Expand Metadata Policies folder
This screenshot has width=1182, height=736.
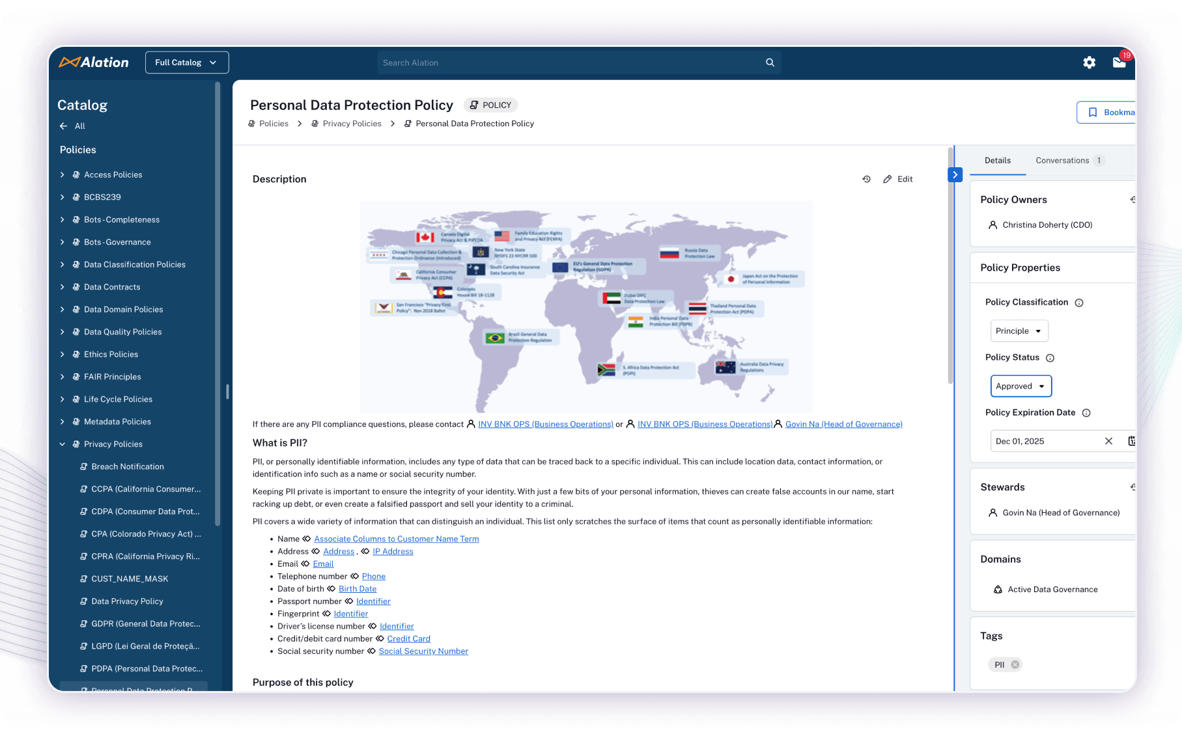tap(63, 422)
